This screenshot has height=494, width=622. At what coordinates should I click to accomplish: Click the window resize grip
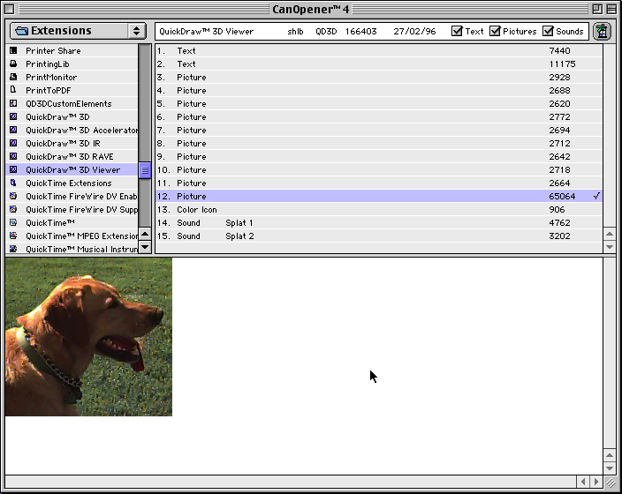611,483
